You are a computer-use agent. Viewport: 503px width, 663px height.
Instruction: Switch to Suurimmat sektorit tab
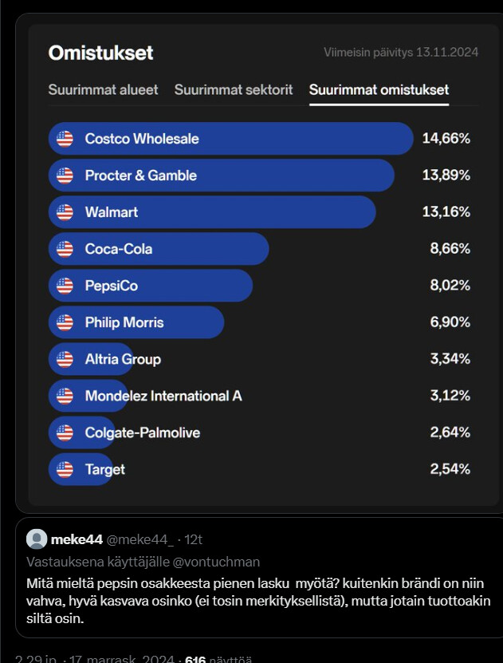234,89
